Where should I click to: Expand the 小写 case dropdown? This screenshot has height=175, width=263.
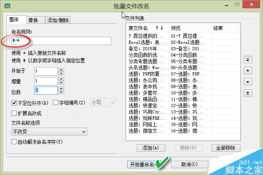point(103,102)
